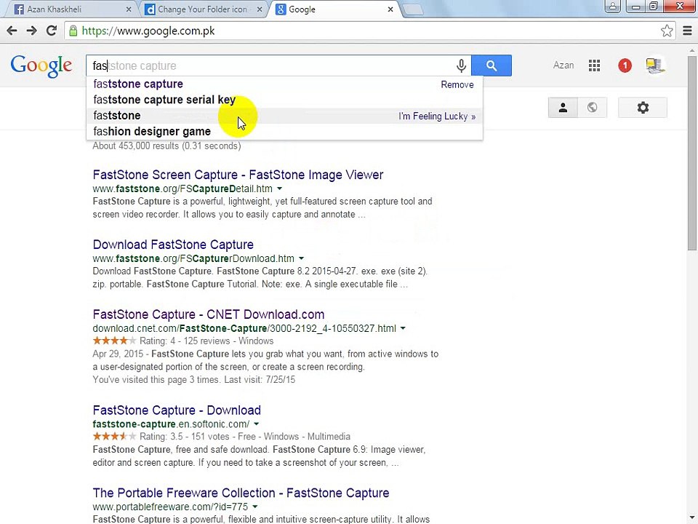
Task: Switch to Change Your Folder icon tab
Action: pos(203,9)
